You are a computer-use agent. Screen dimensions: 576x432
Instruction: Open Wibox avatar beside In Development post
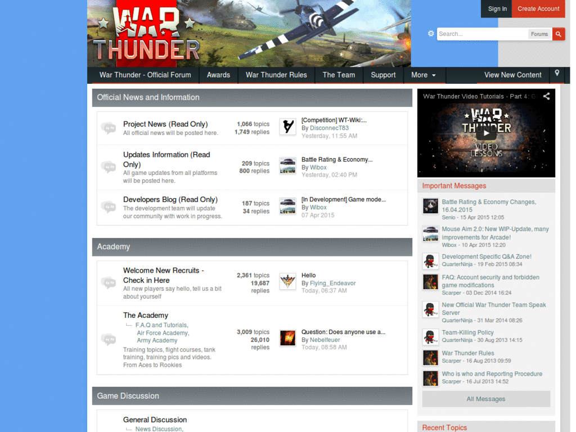pyautogui.click(x=287, y=206)
